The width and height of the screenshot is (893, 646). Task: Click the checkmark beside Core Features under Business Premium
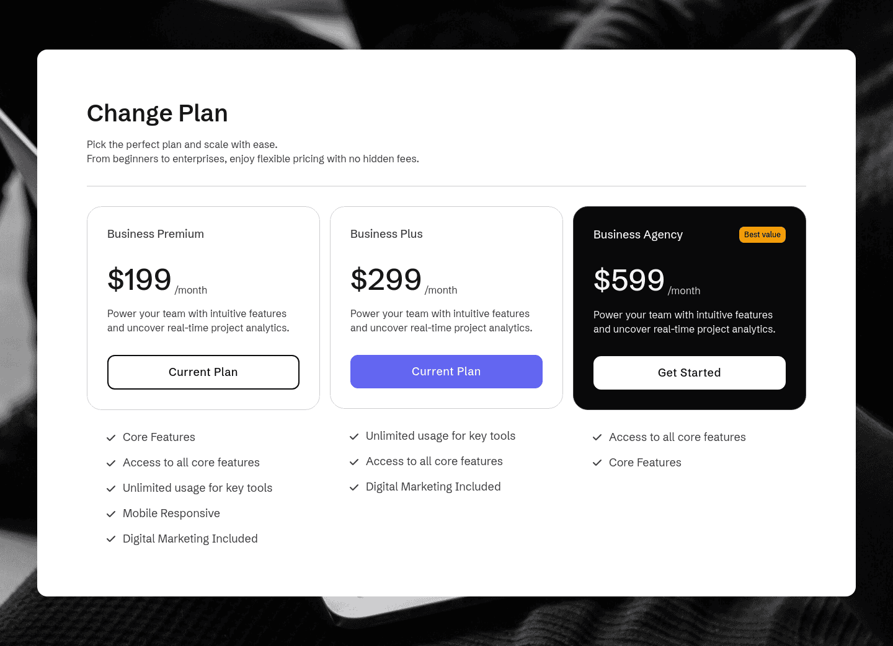pos(112,437)
